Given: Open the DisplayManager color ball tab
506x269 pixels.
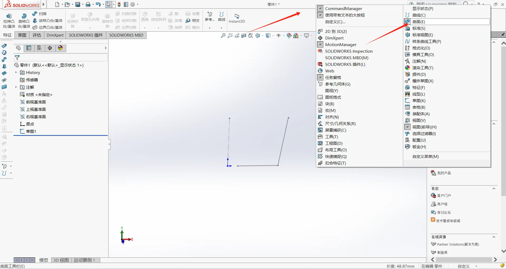Looking at the screenshot, I should coord(60,48).
